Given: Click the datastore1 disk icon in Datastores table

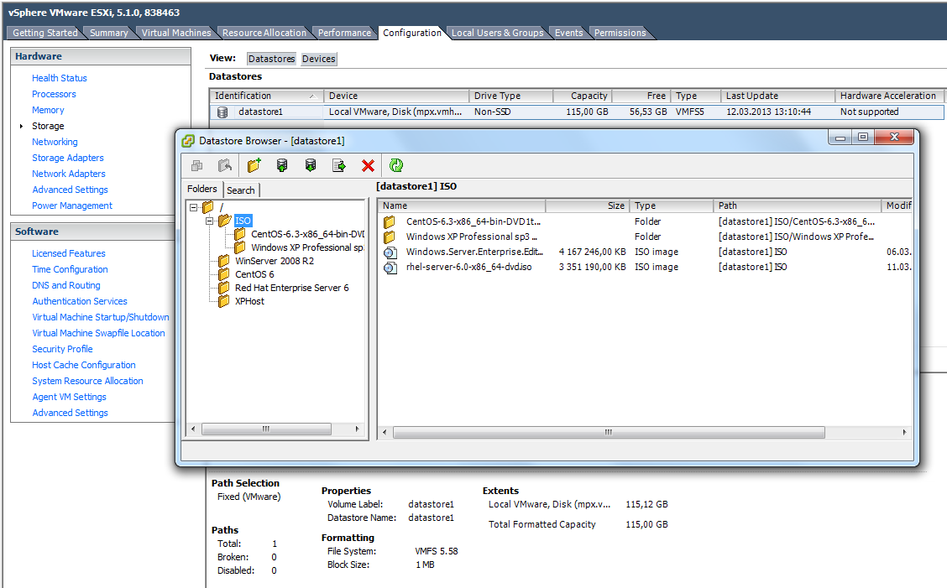Looking at the screenshot, I should (x=222, y=112).
